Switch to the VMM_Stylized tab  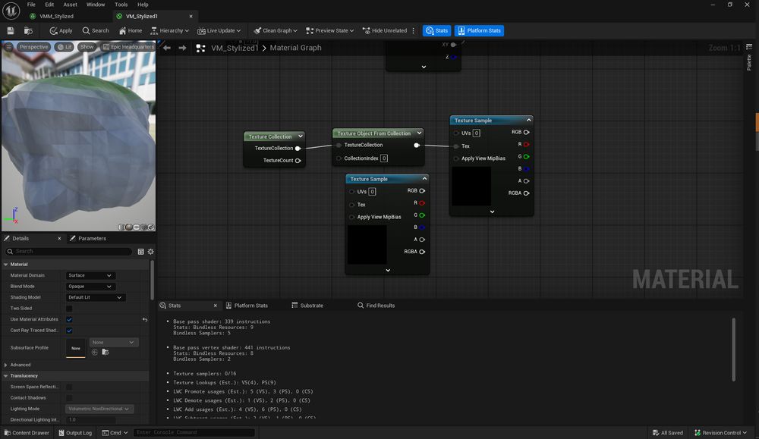click(x=56, y=16)
